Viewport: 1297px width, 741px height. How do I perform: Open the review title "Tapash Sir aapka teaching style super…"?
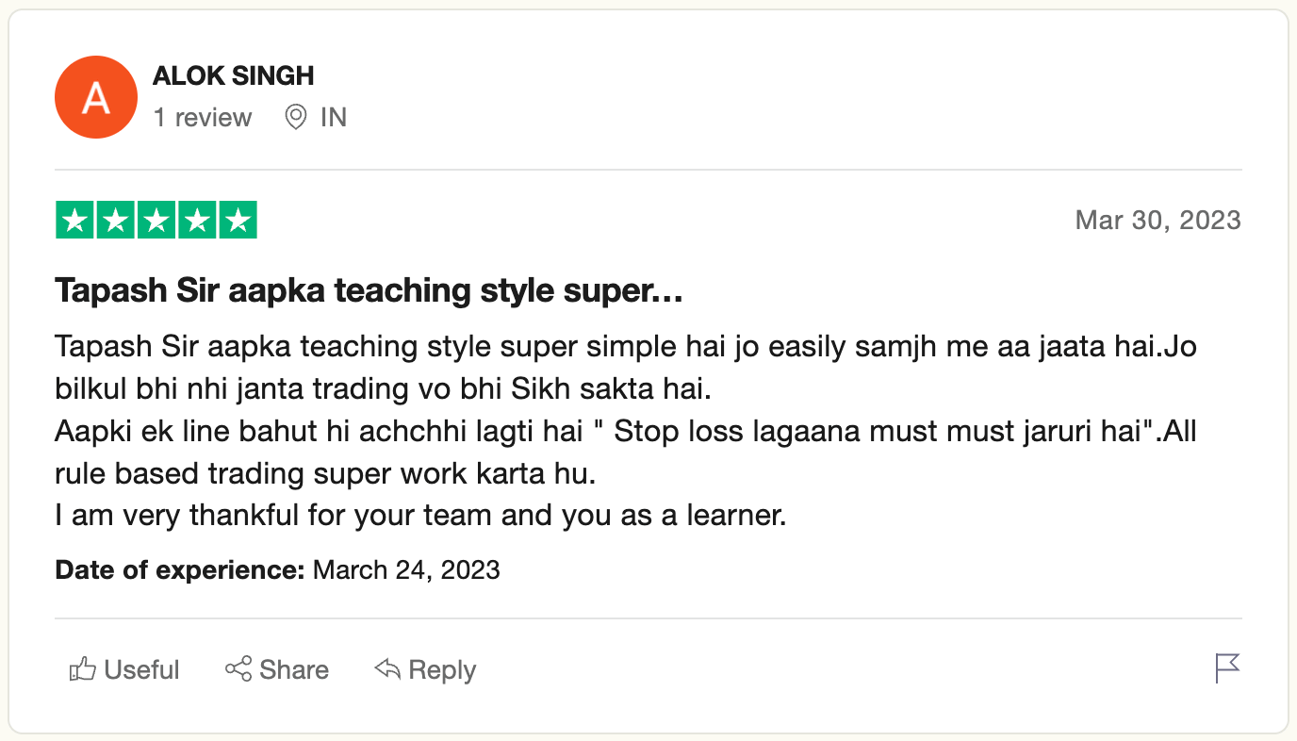(x=369, y=291)
